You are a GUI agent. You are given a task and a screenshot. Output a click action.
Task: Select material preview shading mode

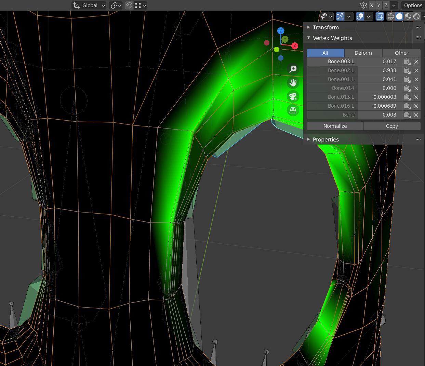[x=408, y=16]
